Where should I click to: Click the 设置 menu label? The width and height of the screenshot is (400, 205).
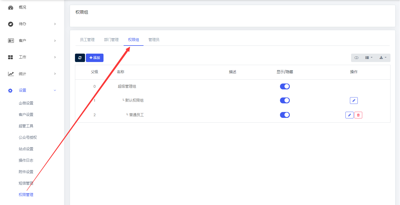(22, 90)
